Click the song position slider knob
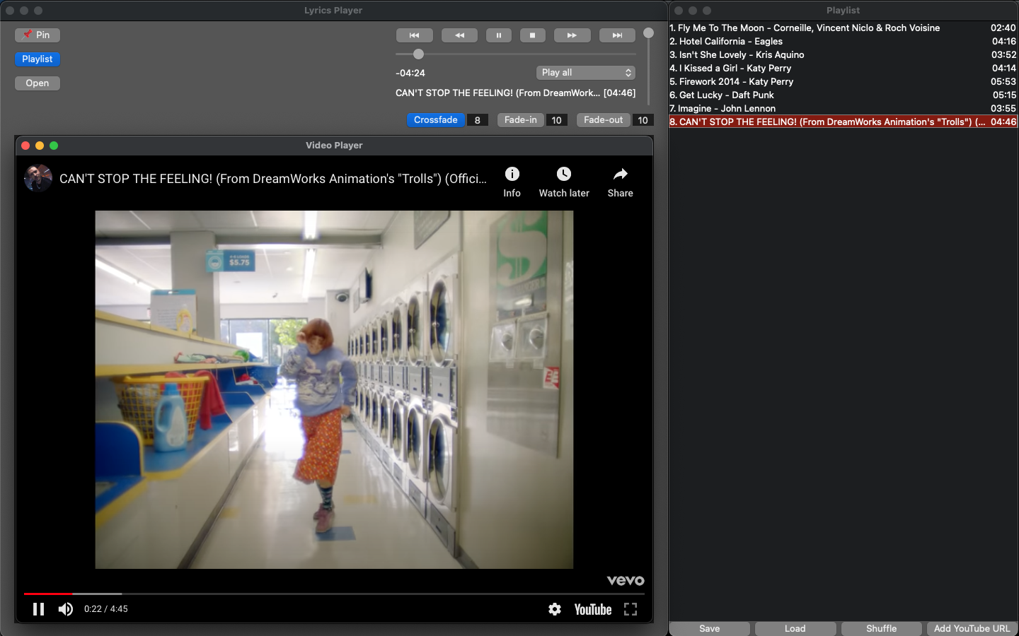The image size is (1019, 636). coord(418,54)
